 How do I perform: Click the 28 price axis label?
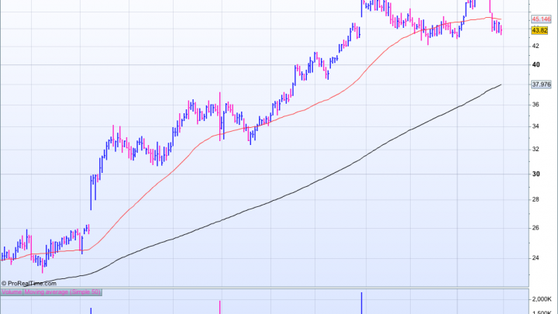coord(536,199)
